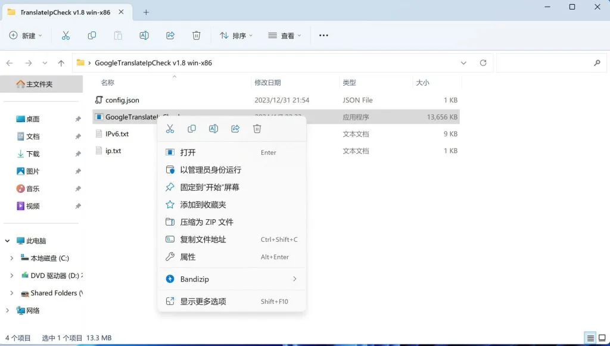Screen dimensions: 610x346
Task: Open the 新建 dropdown
Action: pos(26,36)
